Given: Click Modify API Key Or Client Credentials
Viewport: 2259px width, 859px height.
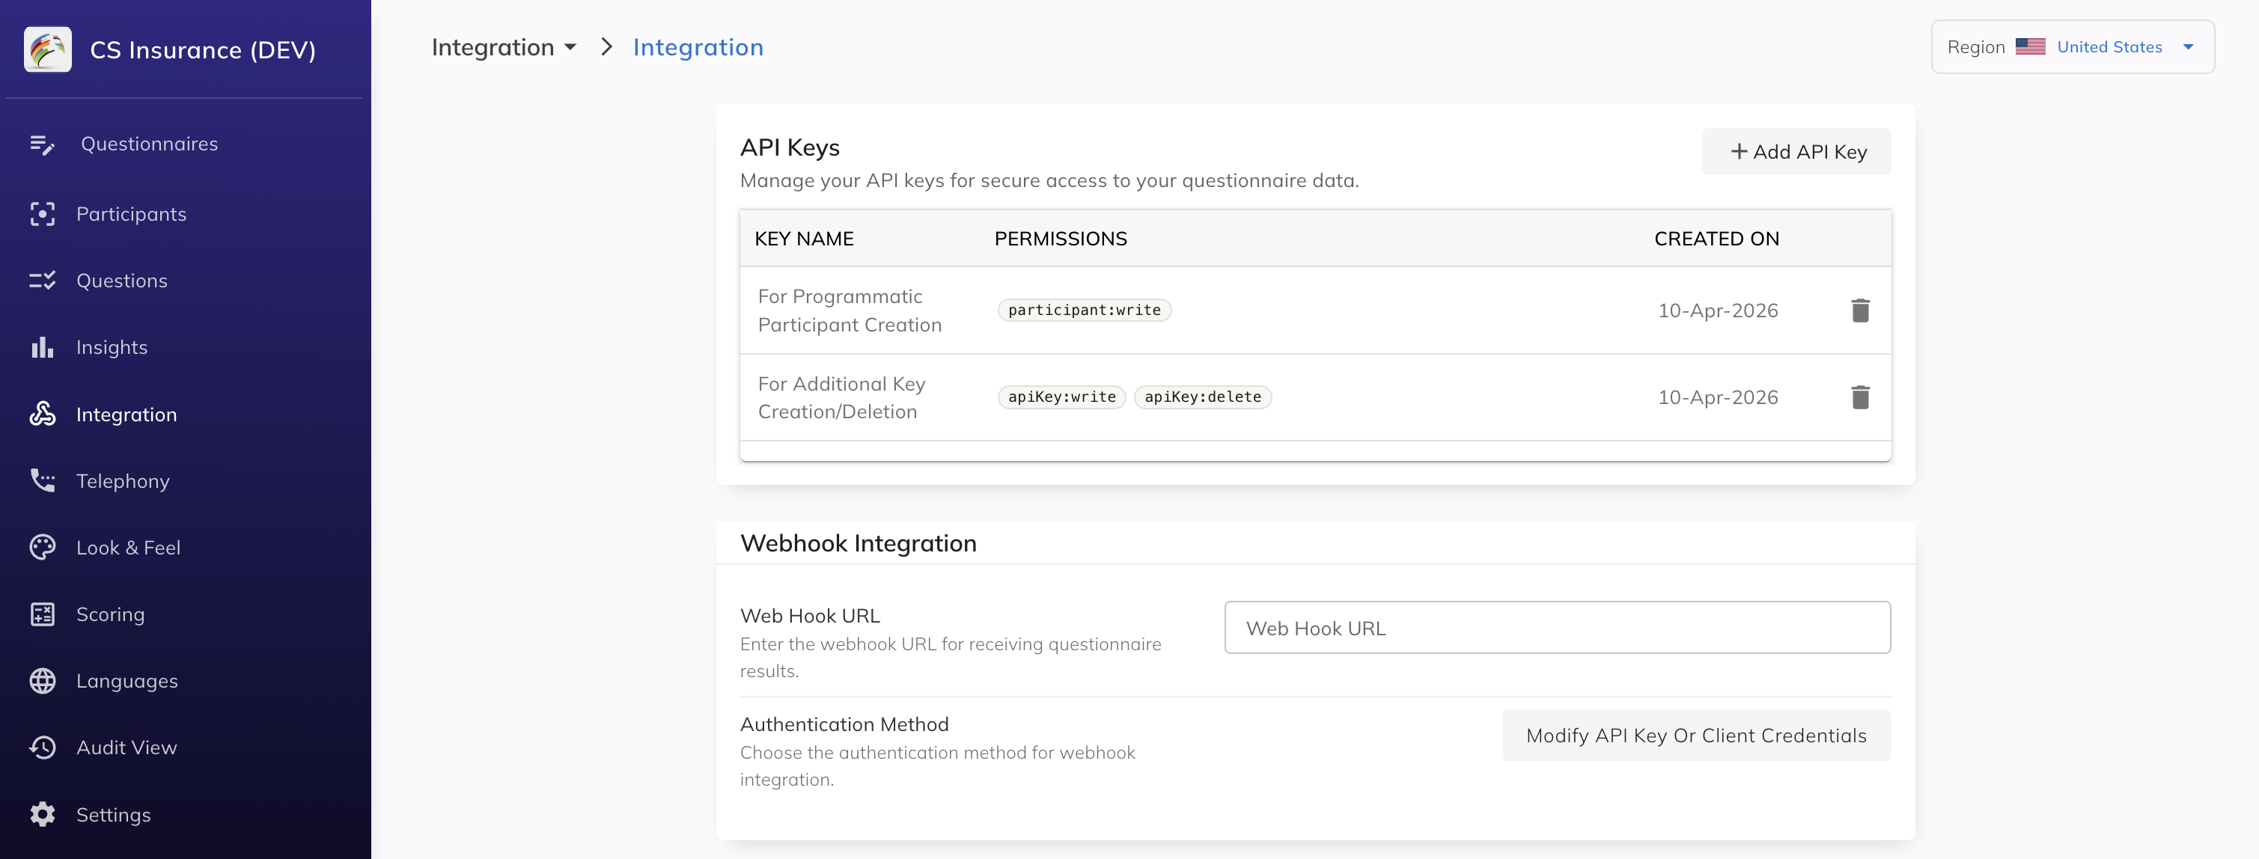Looking at the screenshot, I should pyautogui.click(x=1695, y=736).
